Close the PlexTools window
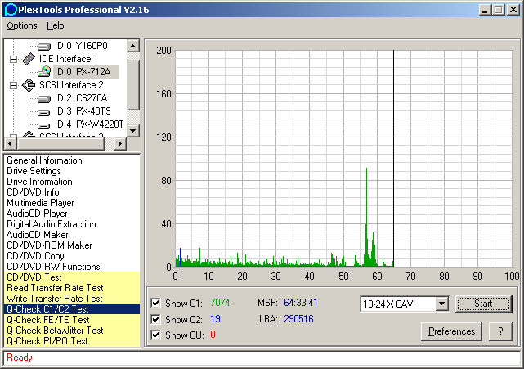The height and width of the screenshot is (369, 524). (513, 9)
